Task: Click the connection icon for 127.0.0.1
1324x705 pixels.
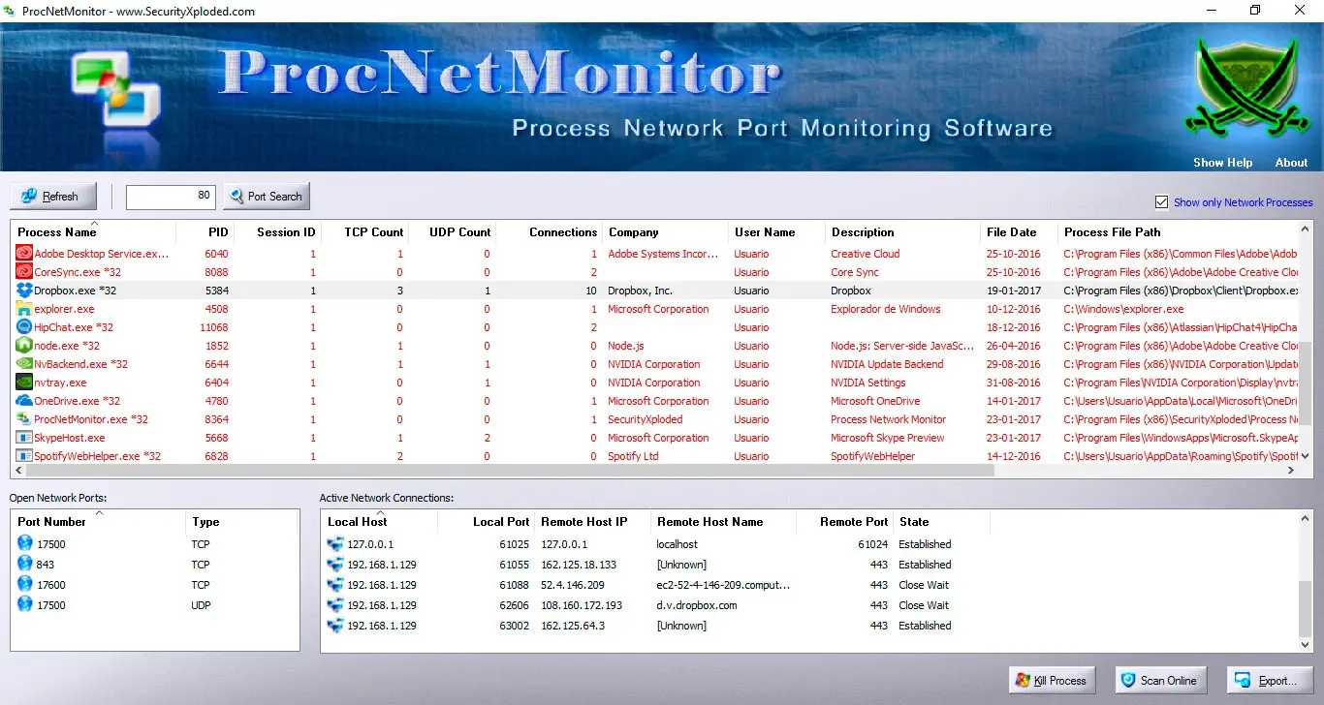Action: (x=335, y=544)
